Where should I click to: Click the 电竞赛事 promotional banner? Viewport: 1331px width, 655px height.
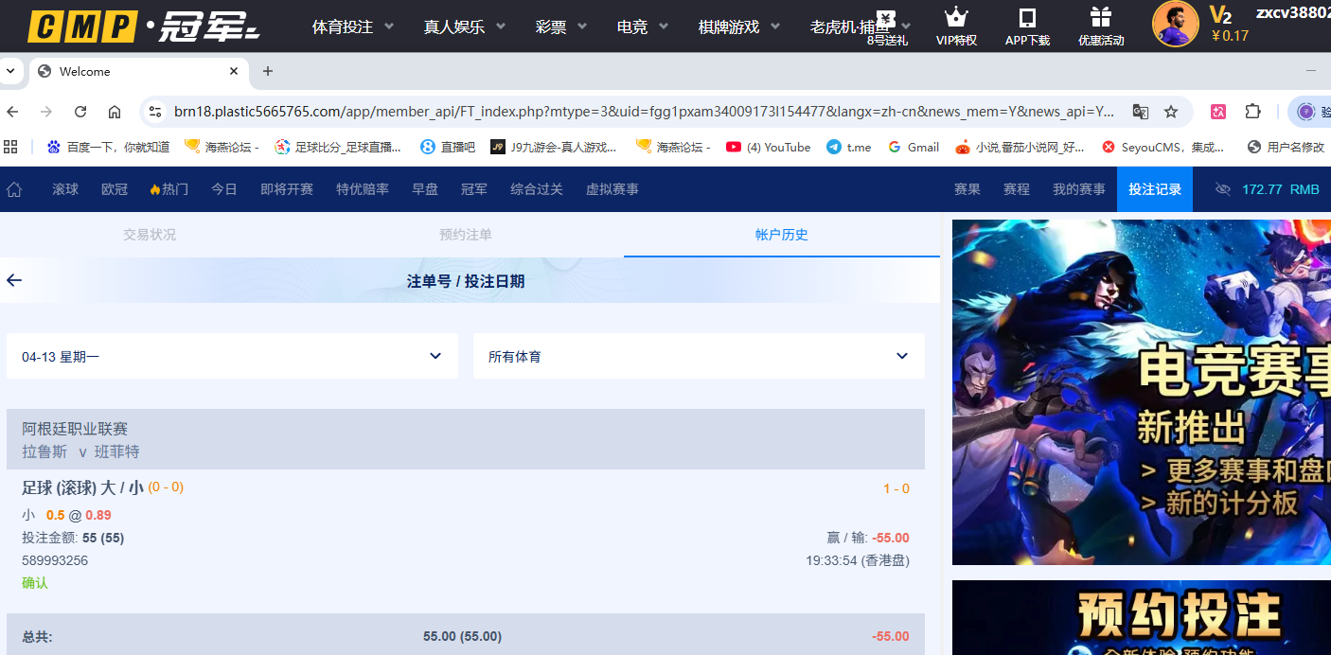pos(1141,392)
